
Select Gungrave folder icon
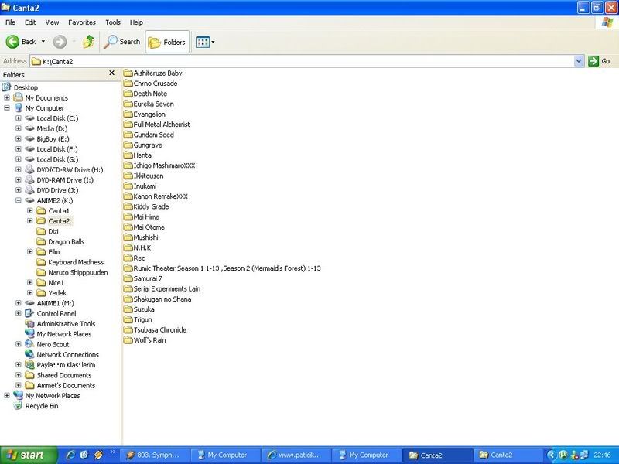click(128, 145)
